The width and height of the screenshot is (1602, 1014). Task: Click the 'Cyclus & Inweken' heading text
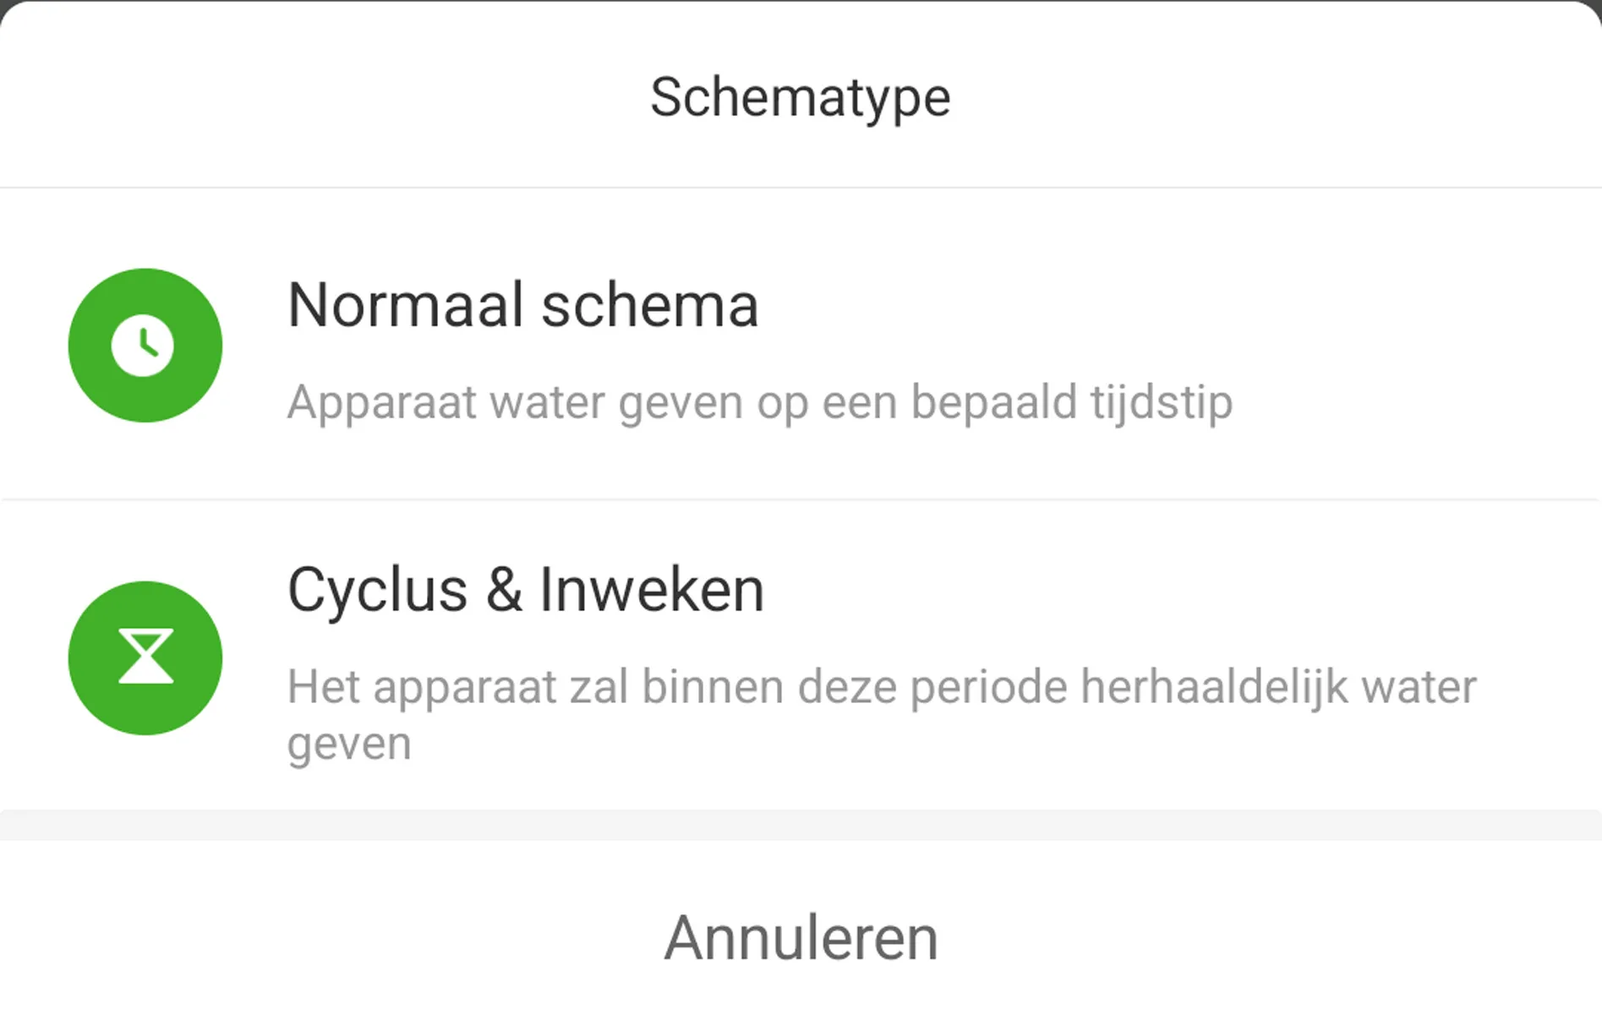pyautogui.click(x=525, y=590)
